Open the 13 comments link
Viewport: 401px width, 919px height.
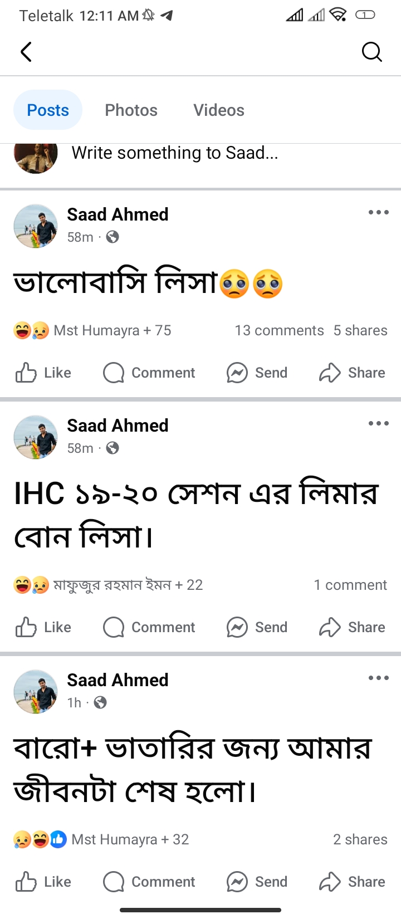pos(279,330)
